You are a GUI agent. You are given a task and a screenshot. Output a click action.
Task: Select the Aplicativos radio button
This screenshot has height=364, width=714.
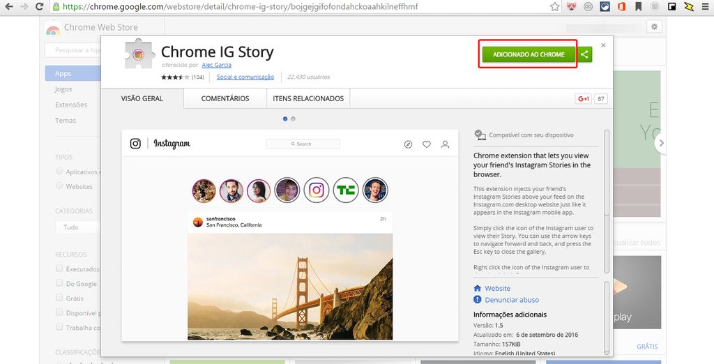[x=59, y=172]
